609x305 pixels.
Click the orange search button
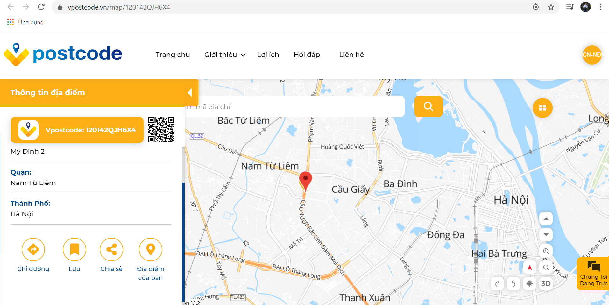428,106
